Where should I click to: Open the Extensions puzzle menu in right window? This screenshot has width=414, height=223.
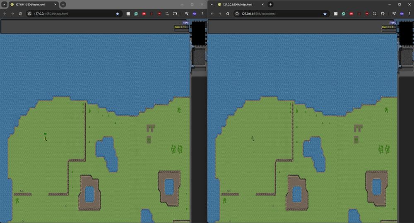[x=383, y=14]
